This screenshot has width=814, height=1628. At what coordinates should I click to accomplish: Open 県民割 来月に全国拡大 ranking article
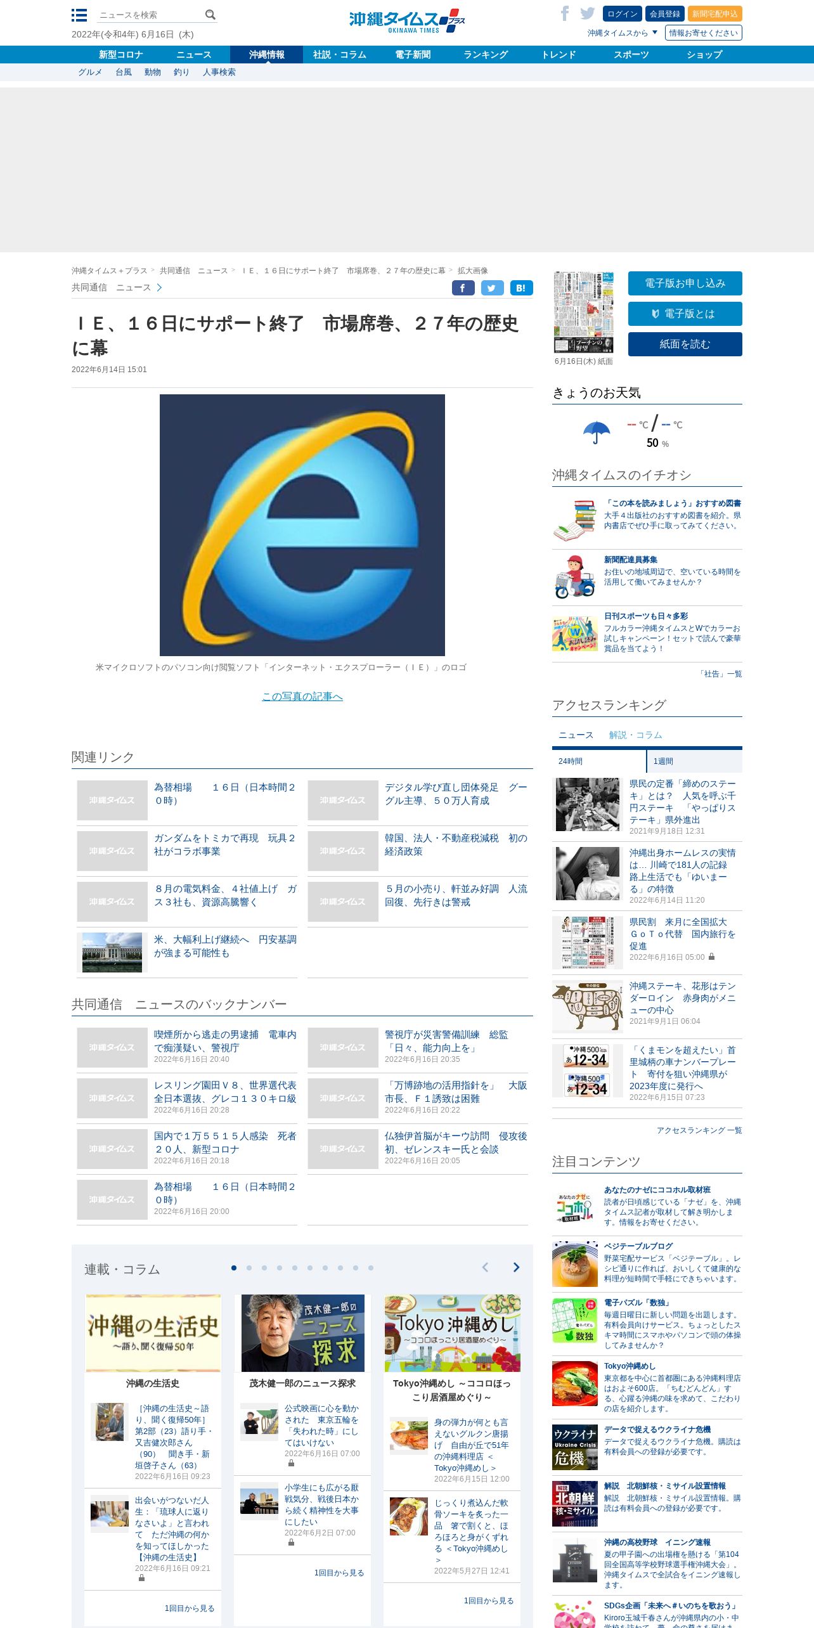682,934
